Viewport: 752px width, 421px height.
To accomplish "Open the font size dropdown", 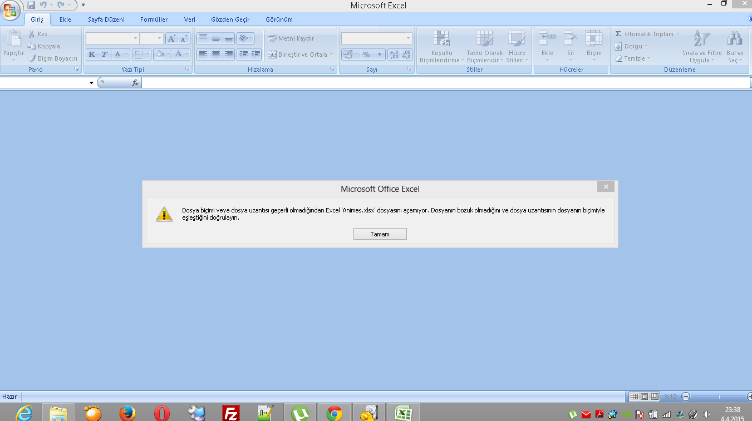I will click(x=160, y=38).
